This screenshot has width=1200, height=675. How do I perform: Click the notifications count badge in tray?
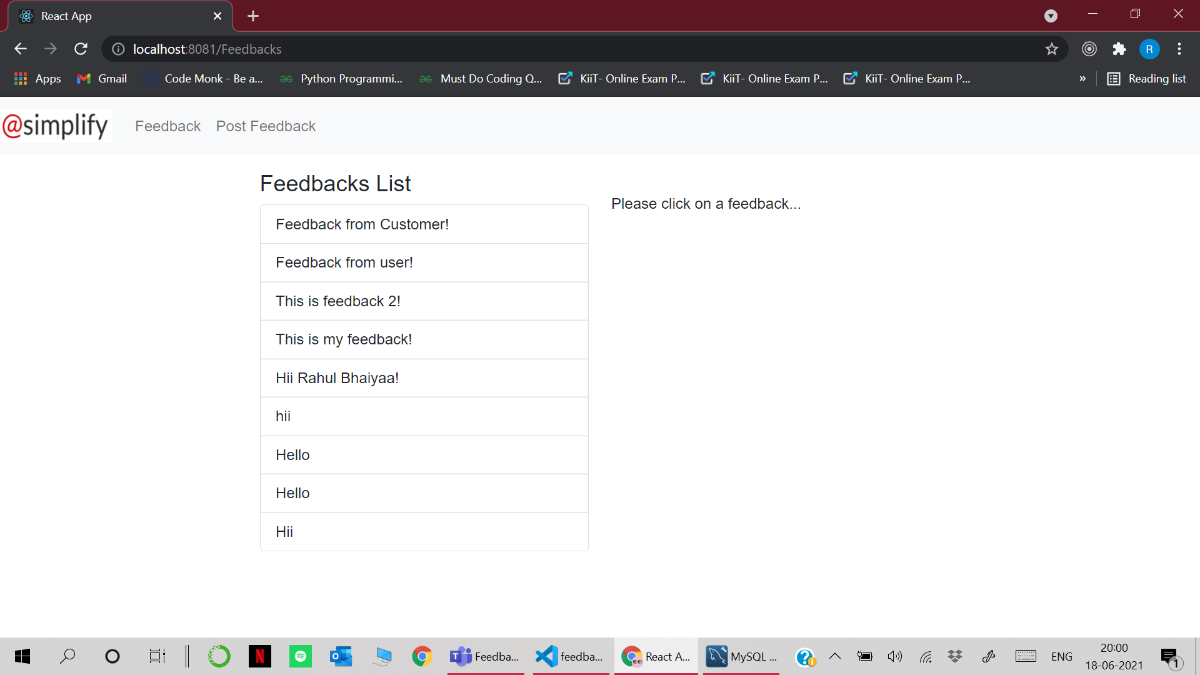point(1176,662)
